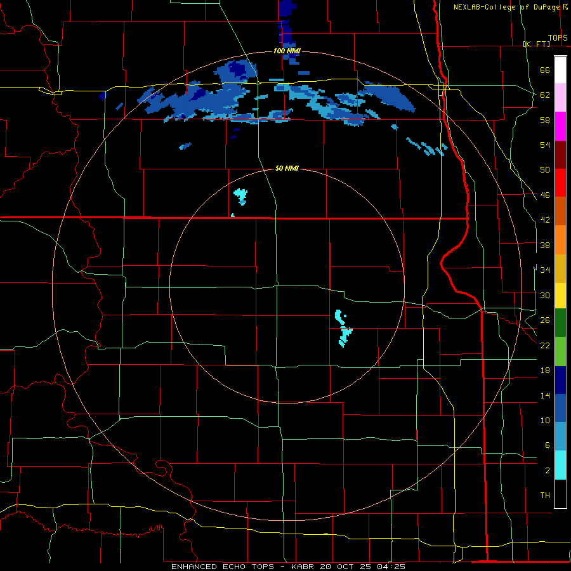Click the TH legend label

[x=545, y=496]
